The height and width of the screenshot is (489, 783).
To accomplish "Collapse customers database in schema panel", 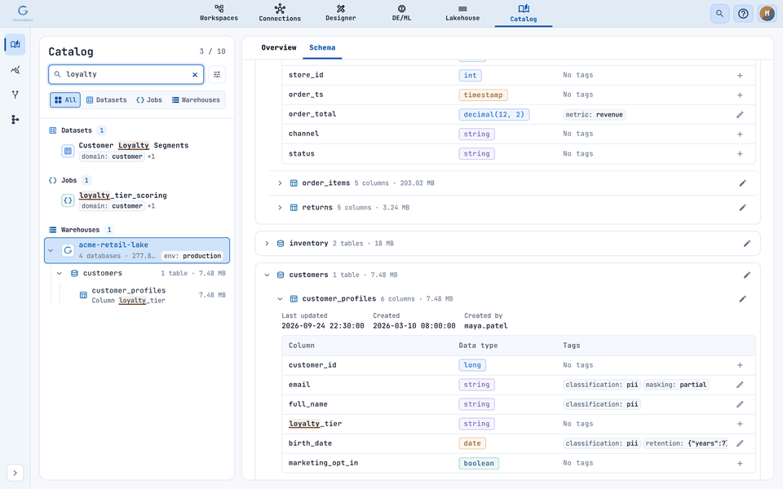I will coord(267,275).
